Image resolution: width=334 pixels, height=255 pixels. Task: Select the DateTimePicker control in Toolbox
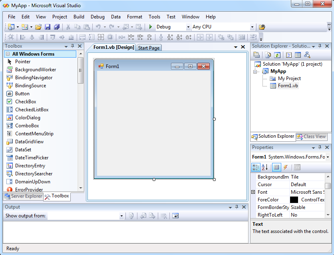(32, 158)
